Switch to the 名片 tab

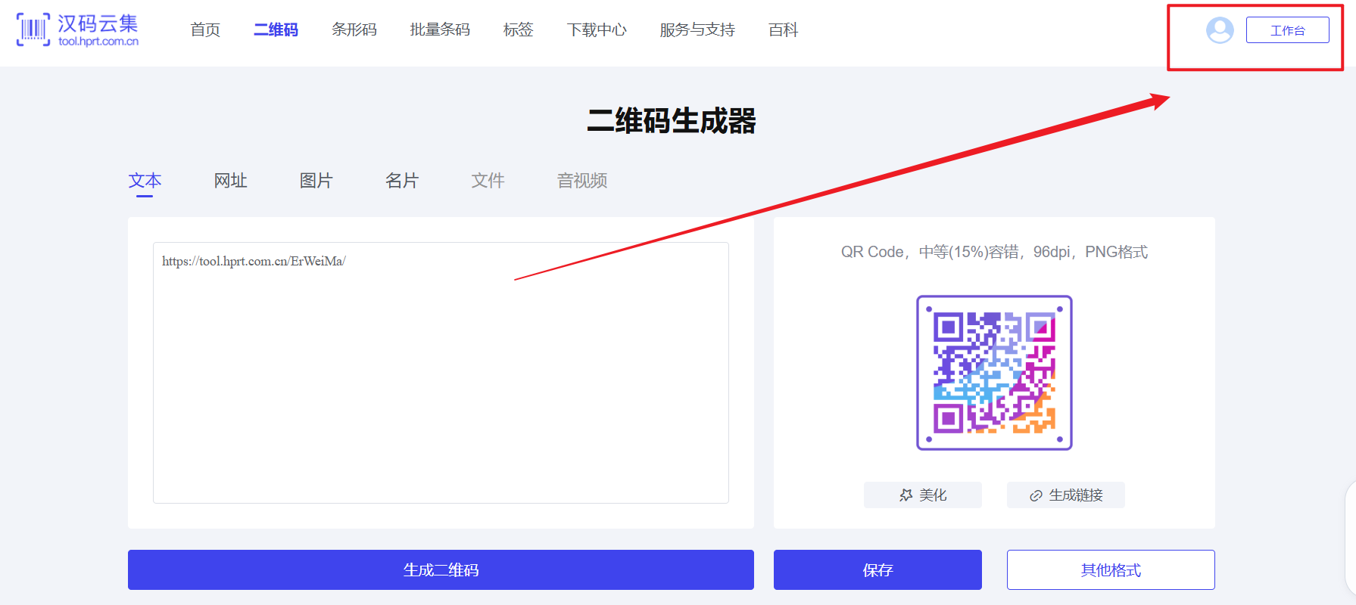pos(402,181)
